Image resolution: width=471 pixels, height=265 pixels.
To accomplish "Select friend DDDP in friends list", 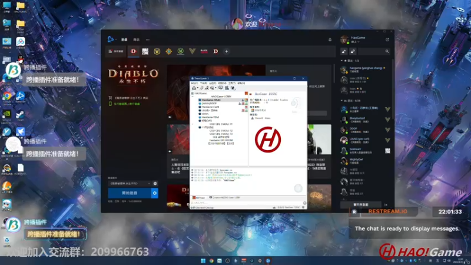I will pyautogui.click(x=365, y=130).
